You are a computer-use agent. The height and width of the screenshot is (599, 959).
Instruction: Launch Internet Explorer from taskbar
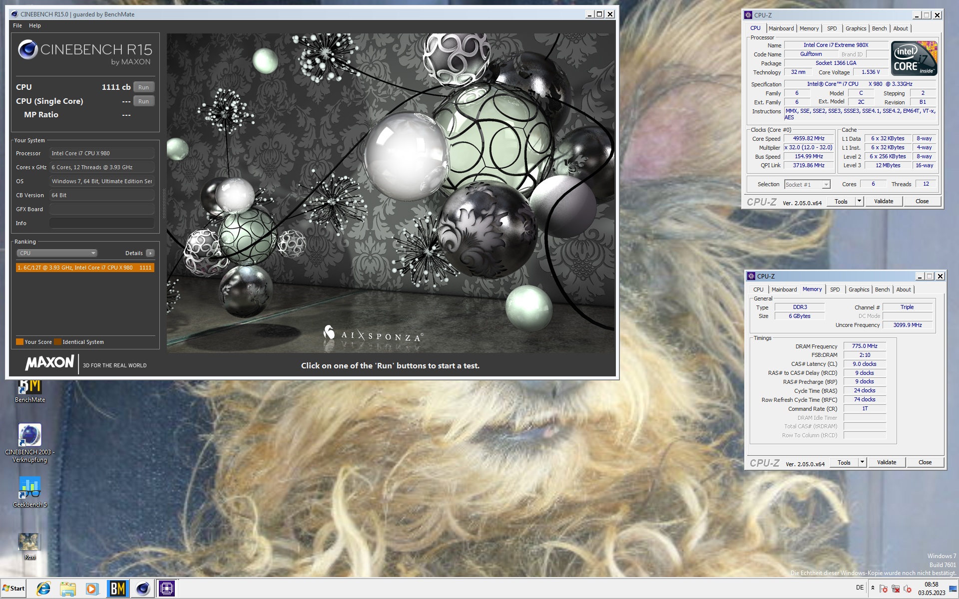[x=43, y=589]
